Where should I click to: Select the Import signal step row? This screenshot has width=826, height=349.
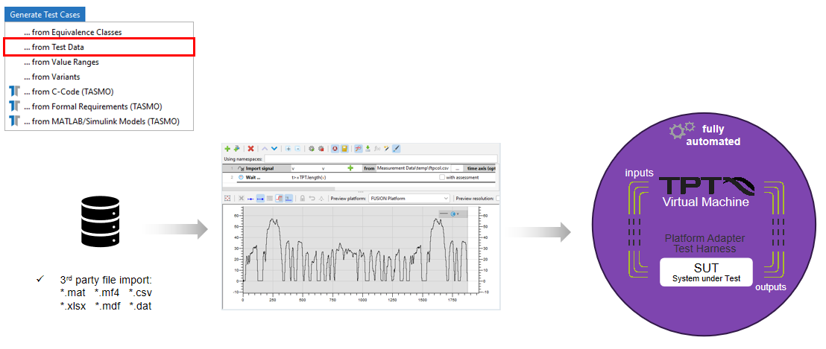point(360,168)
